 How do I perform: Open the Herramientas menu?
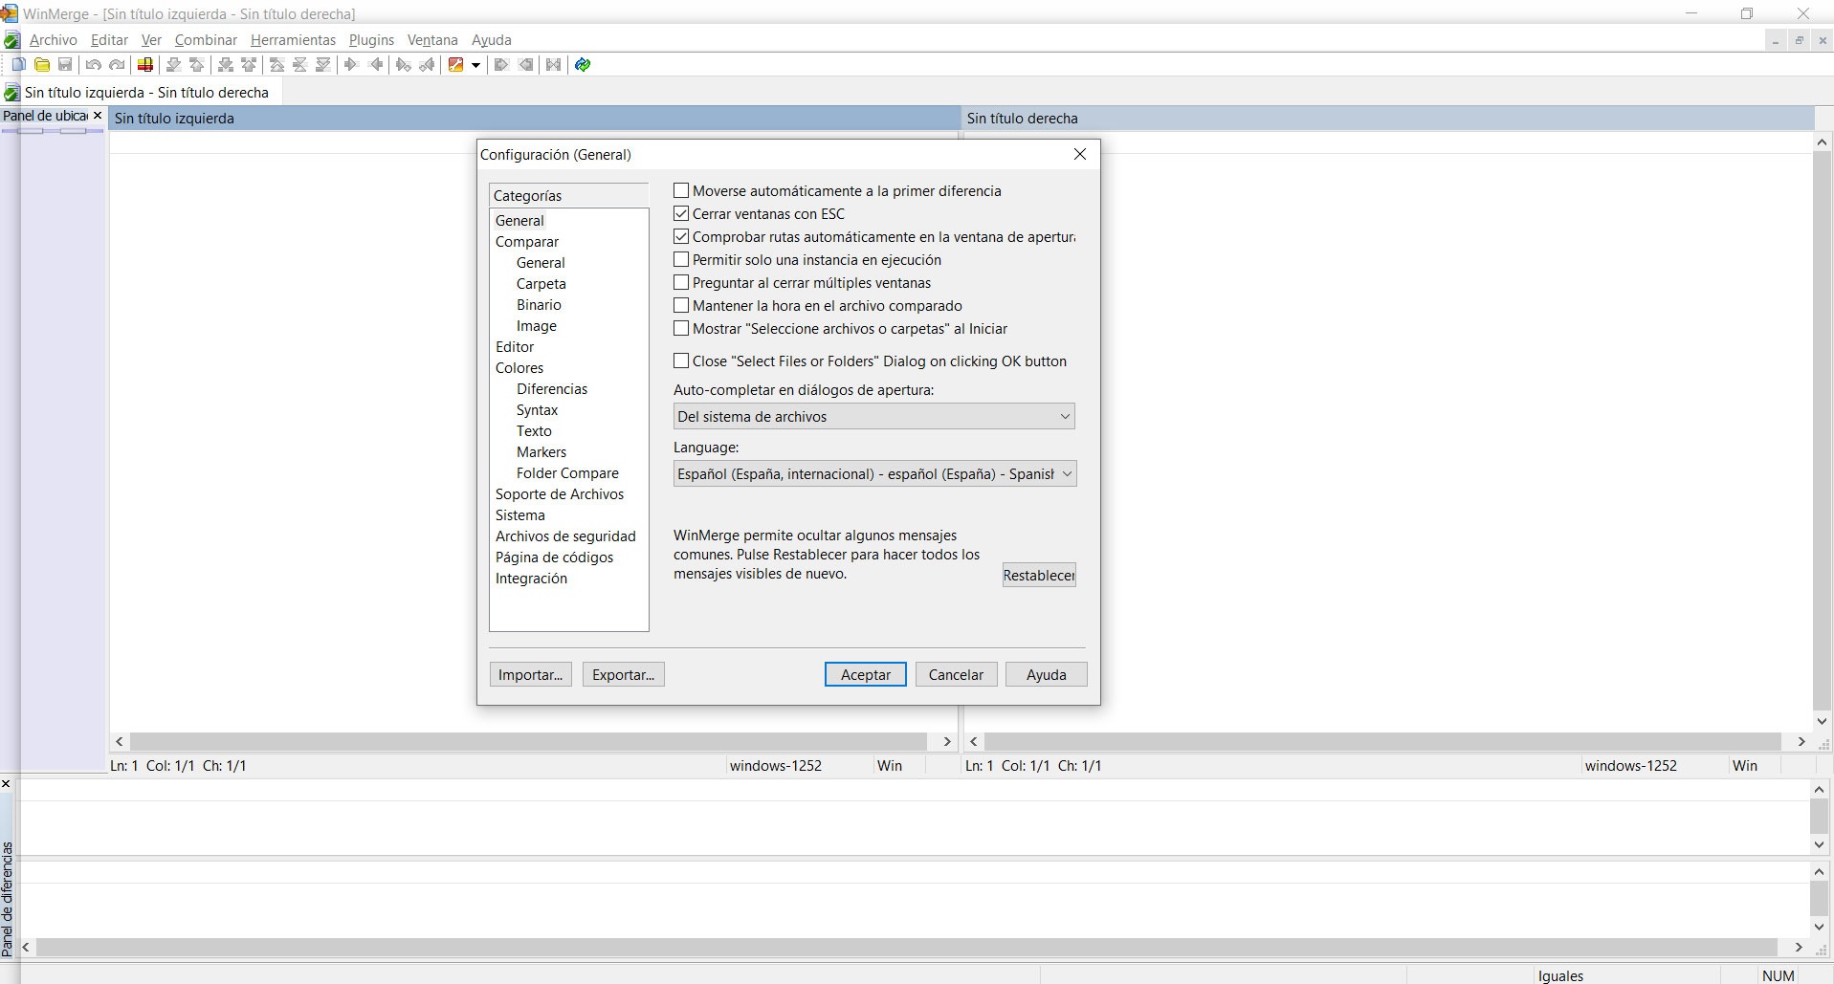click(x=293, y=40)
